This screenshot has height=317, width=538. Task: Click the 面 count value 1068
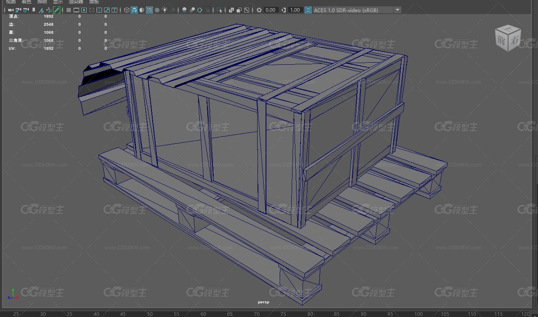pyautogui.click(x=49, y=33)
